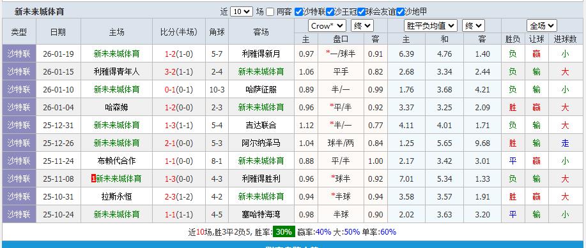
Task: Open 塞哈特海湾 team link
Action: 261,215
